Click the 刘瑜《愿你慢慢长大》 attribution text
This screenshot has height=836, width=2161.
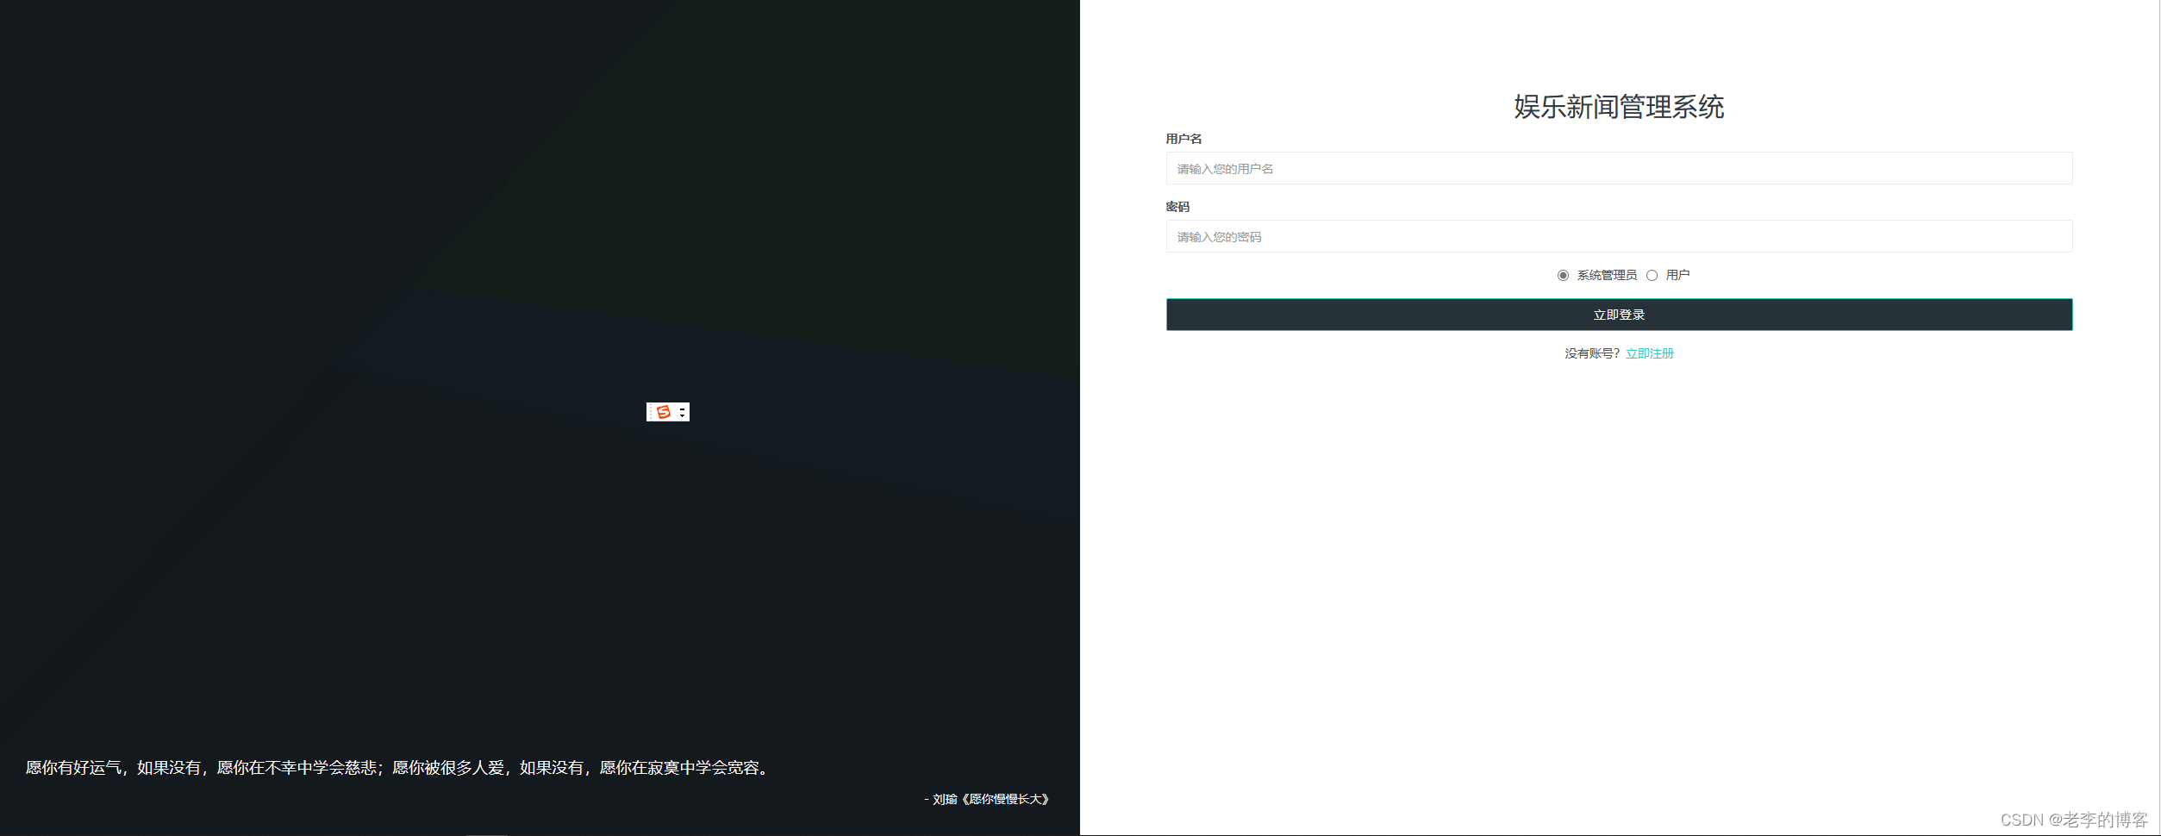click(x=986, y=799)
